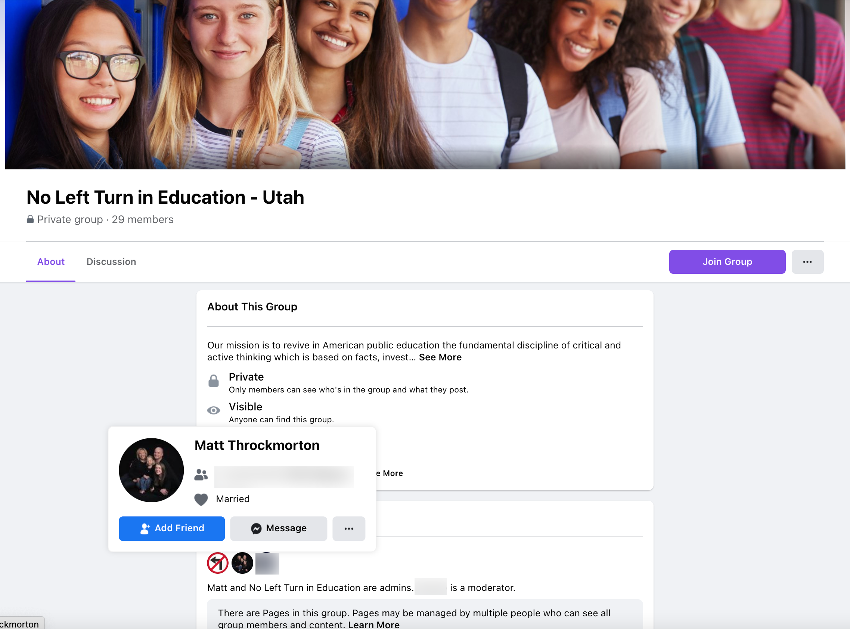Expand group description with See More

(x=440, y=357)
